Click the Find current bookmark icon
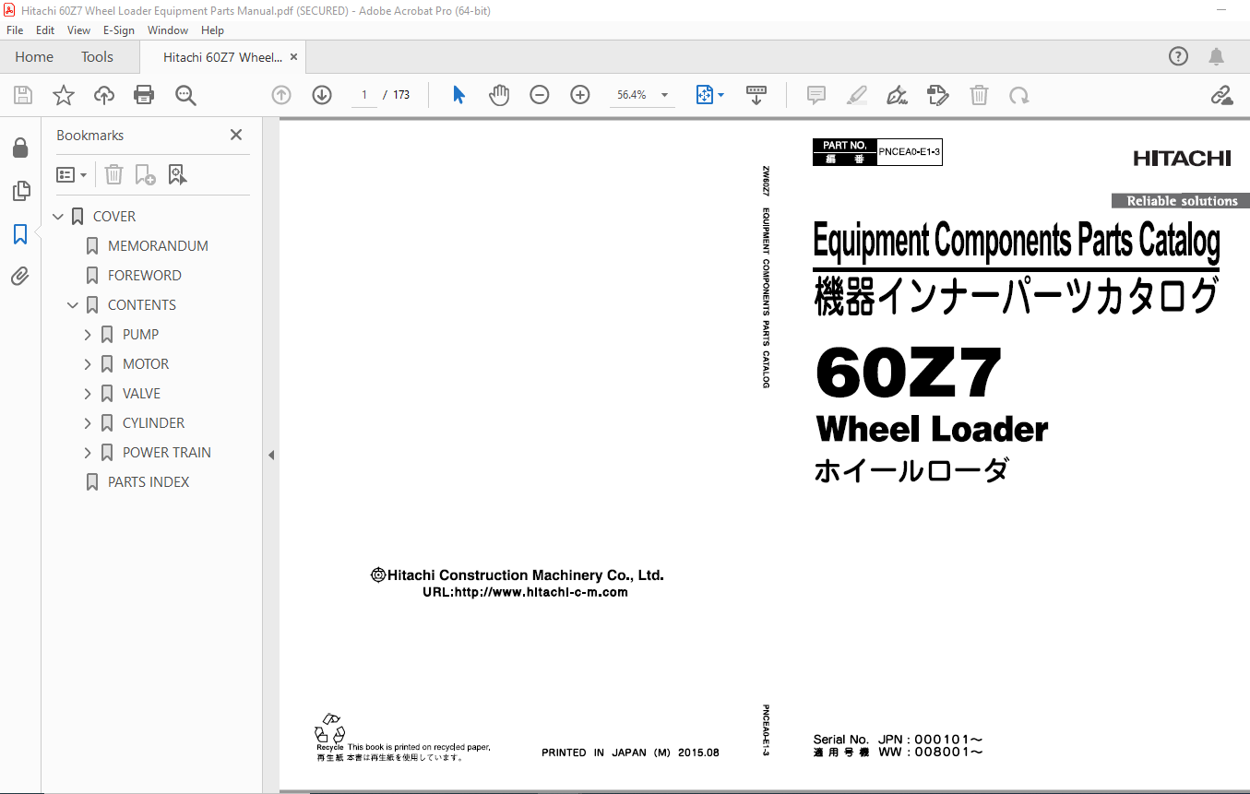Viewport: 1250px width, 794px height. point(177,174)
